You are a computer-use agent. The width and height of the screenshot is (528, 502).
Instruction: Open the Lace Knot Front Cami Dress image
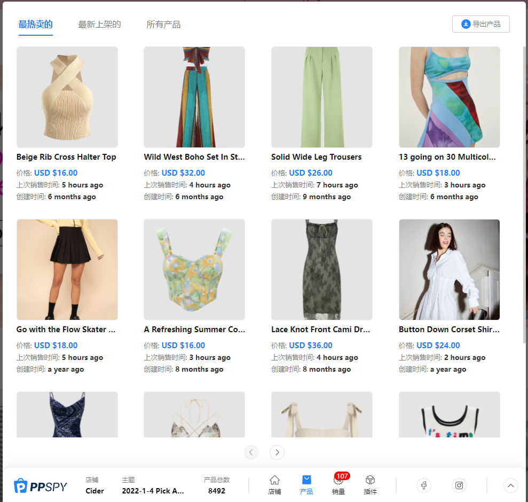coord(322,270)
